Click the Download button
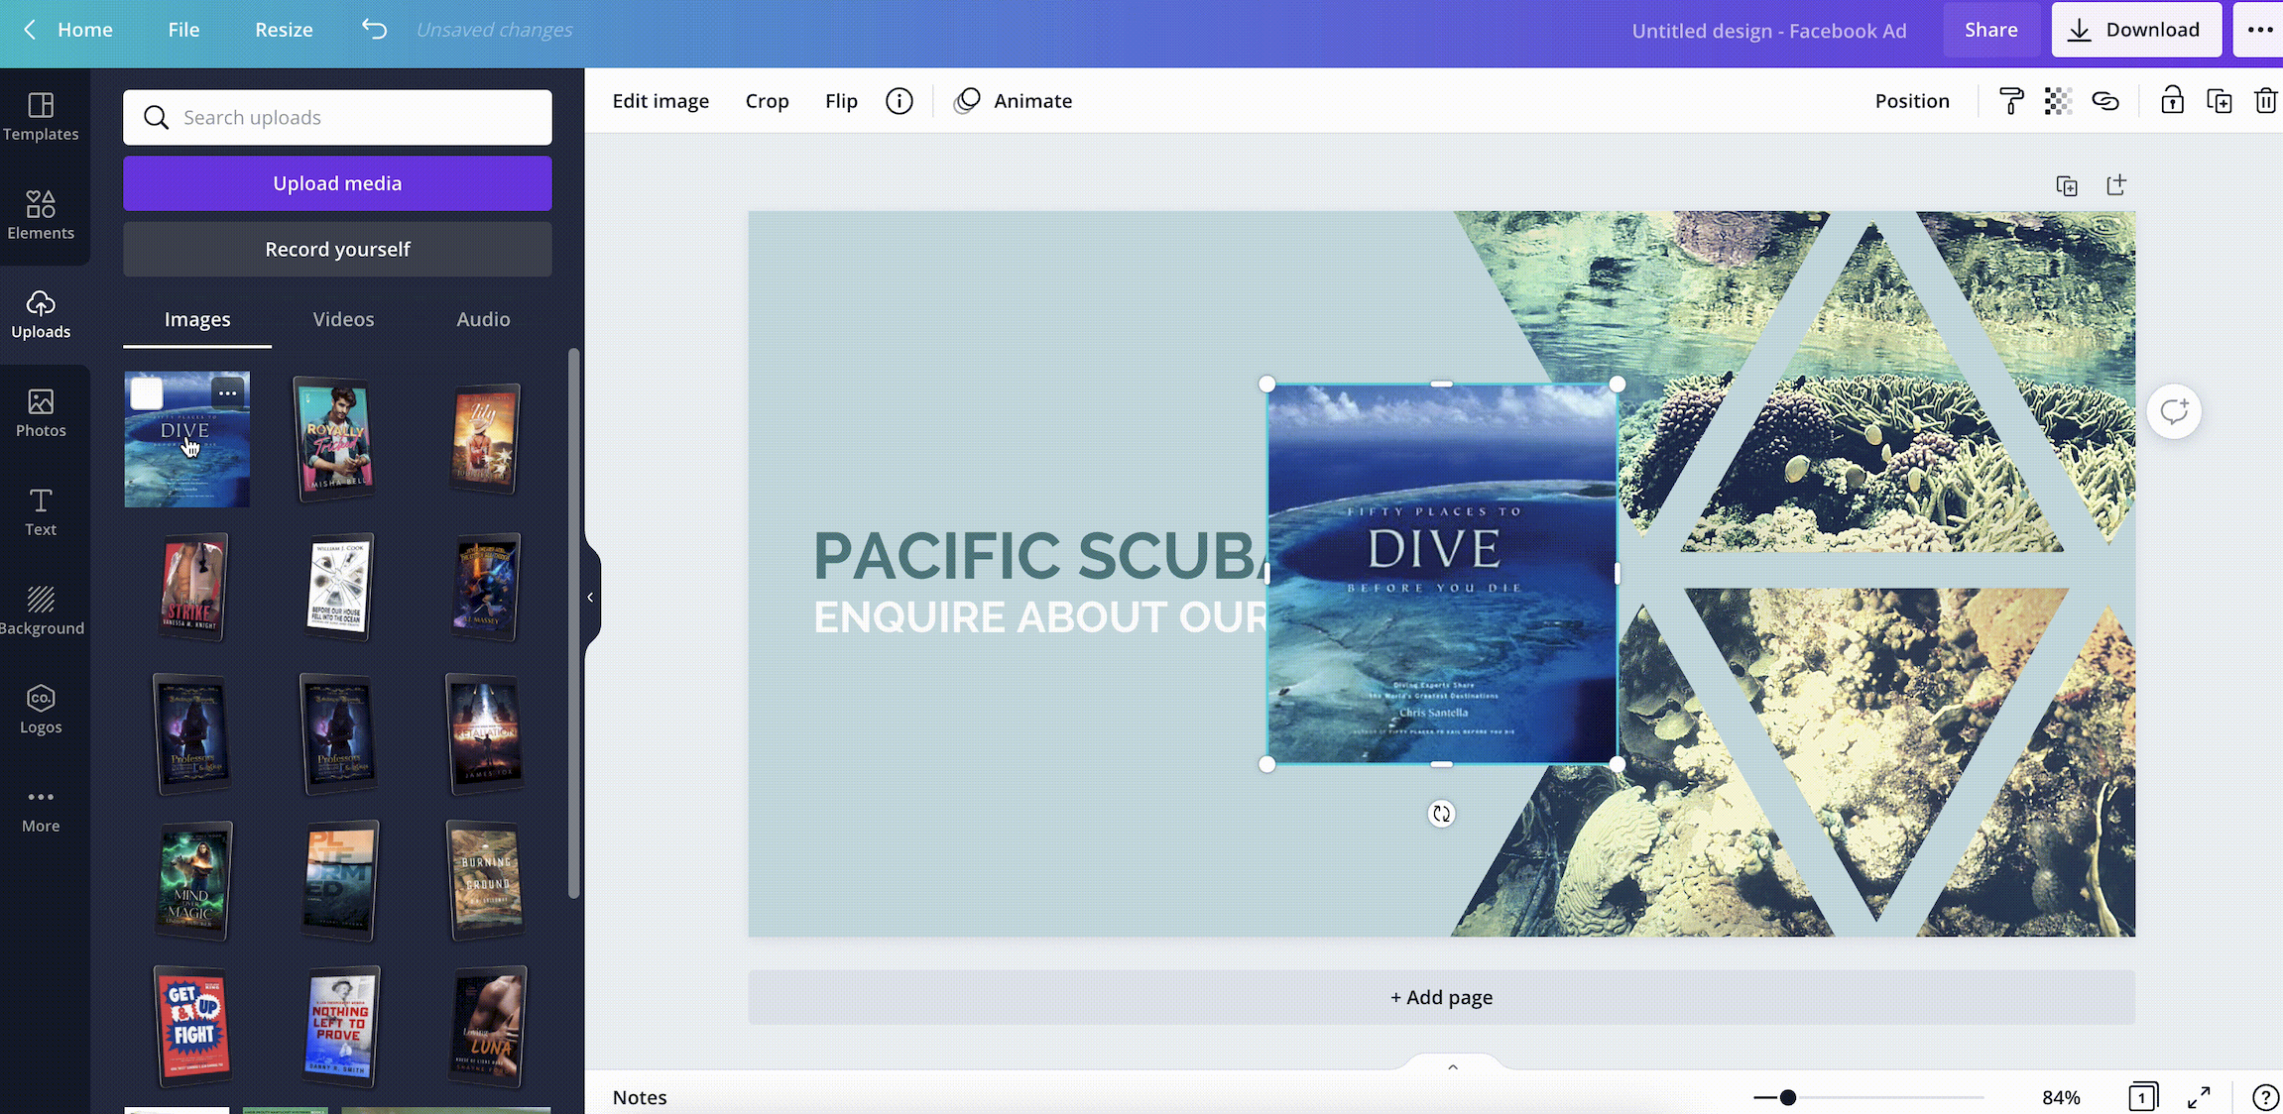This screenshot has width=2283, height=1114. (2136, 30)
